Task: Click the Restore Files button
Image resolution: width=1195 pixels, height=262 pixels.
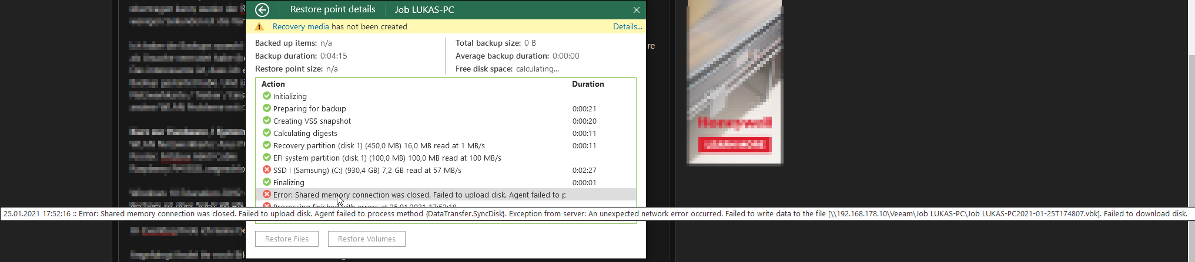Action: pos(287,239)
